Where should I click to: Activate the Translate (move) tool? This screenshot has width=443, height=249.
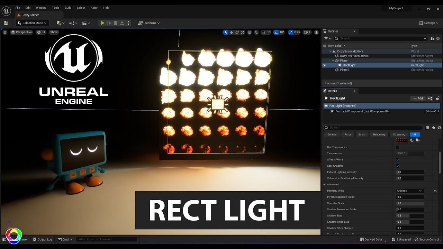point(231,32)
